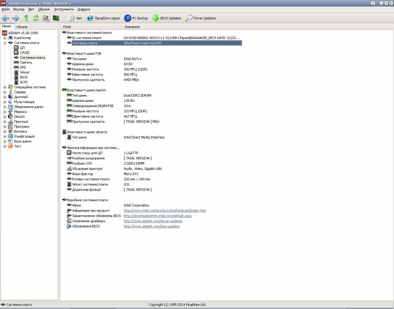Select CPUID tree item
This screenshot has height=309, width=394.
25,53
